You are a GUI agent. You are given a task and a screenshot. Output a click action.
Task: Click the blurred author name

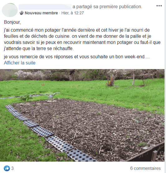pyautogui.click(x=45, y=7)
